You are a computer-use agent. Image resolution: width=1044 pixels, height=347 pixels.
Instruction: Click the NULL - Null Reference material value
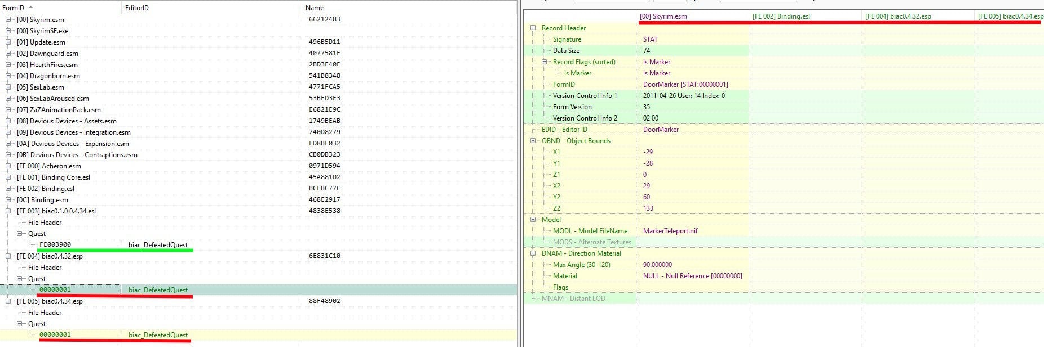click(x=692, y=275)
